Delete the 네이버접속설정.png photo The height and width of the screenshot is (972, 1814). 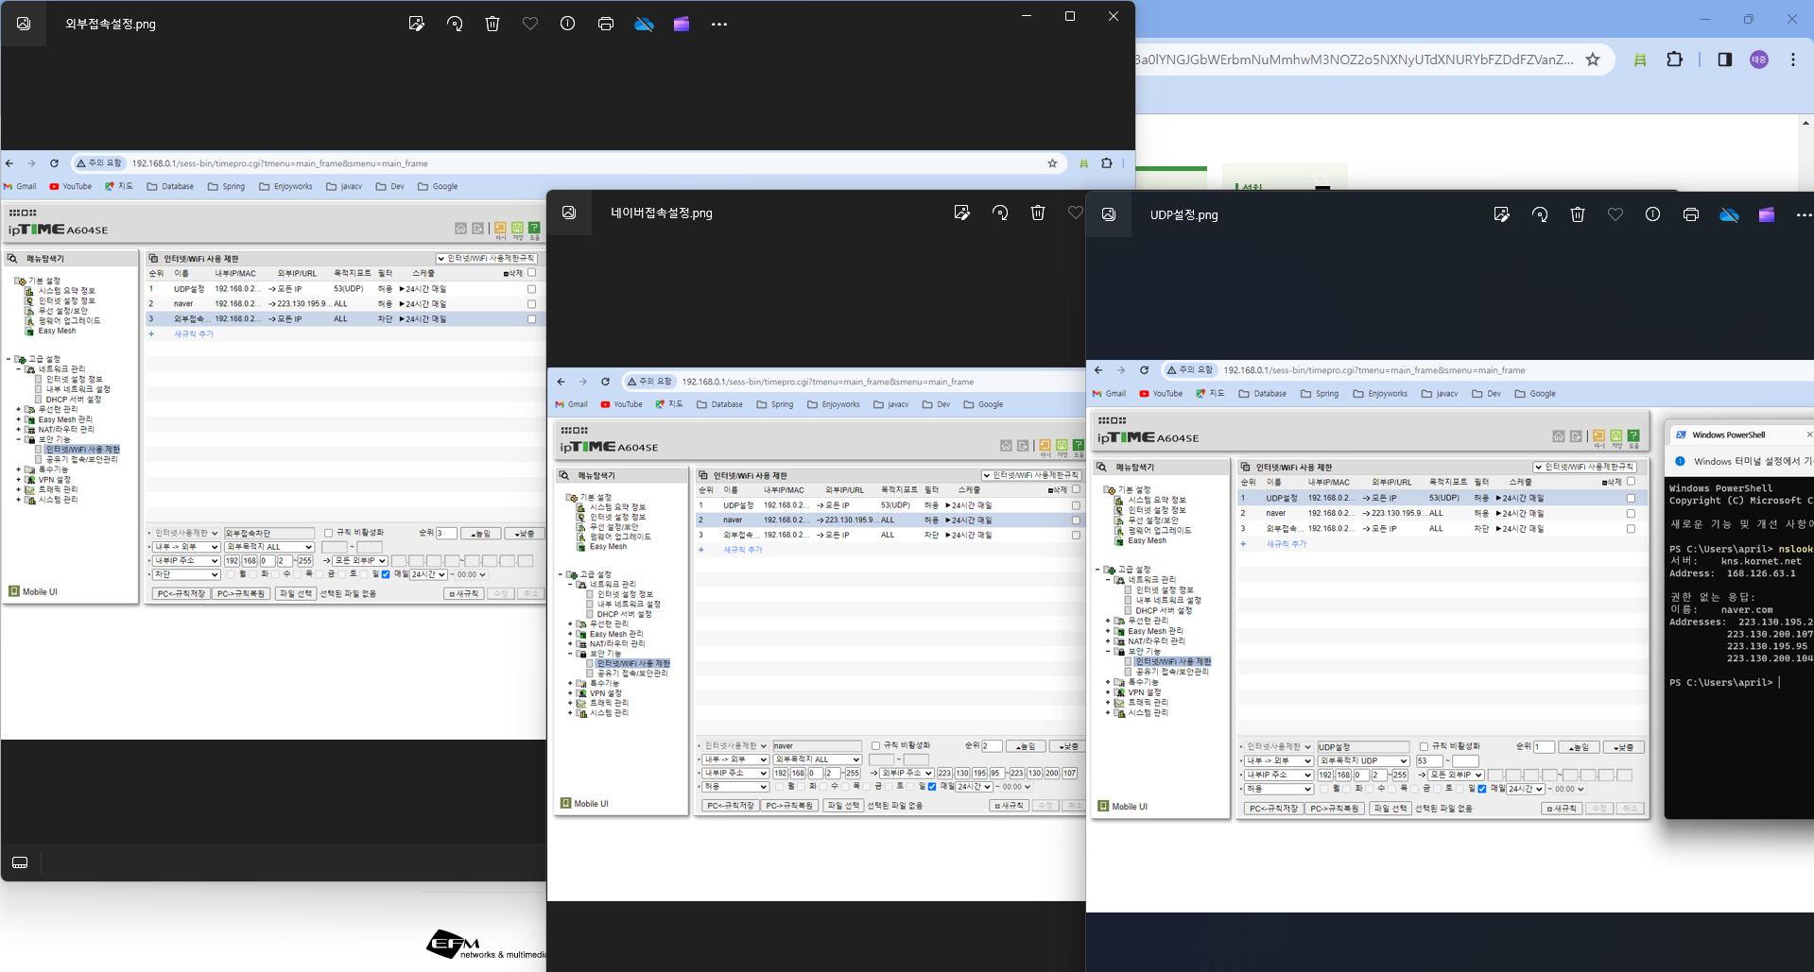tap(1038, 213)
